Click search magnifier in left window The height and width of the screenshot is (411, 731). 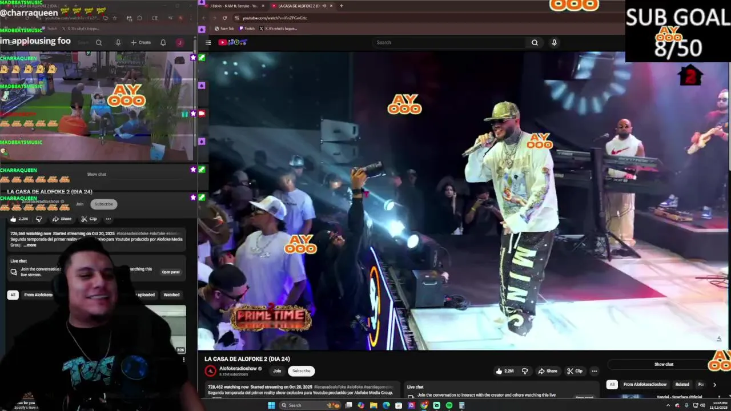99,42
